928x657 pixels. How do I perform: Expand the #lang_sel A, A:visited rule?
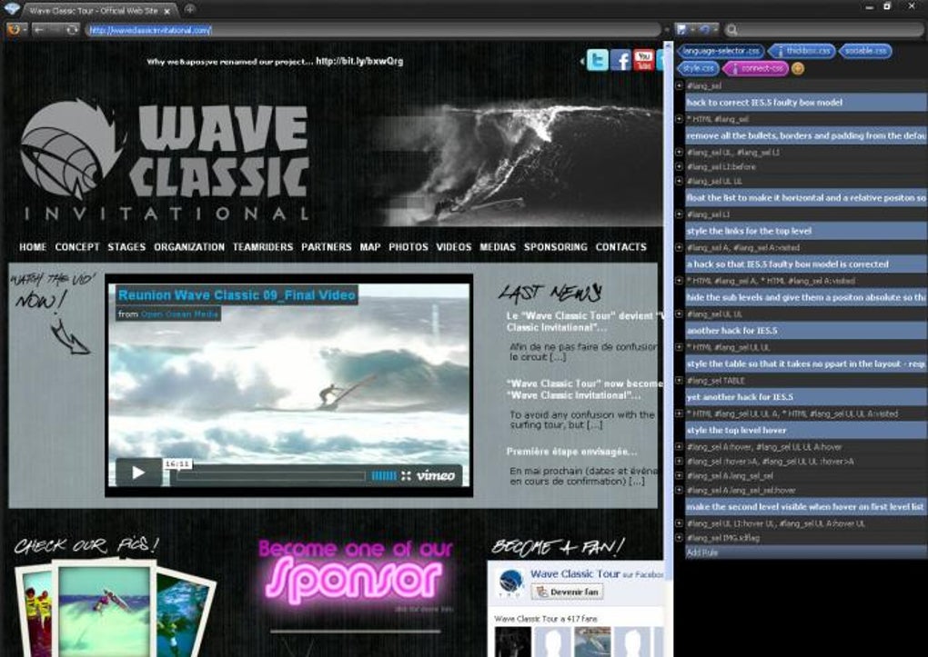tap(680, 247)
